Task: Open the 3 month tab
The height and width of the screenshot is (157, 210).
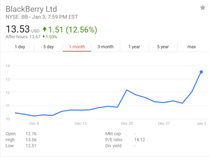Action: coord(105,47)
